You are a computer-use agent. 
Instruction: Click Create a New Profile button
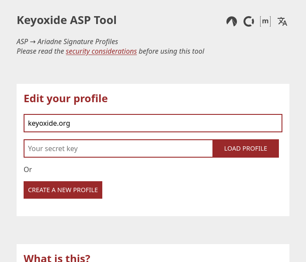pos(63,190)
